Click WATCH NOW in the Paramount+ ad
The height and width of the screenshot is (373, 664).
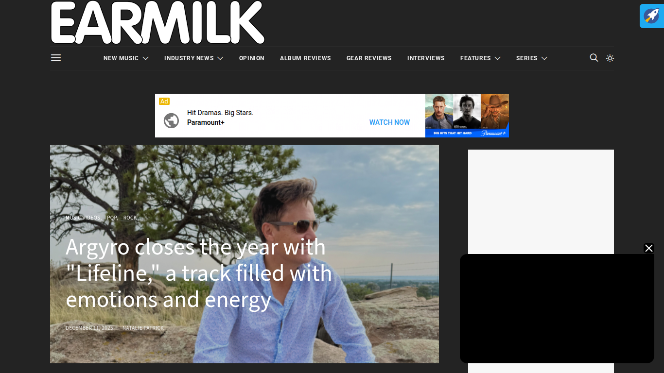(389, 122)
